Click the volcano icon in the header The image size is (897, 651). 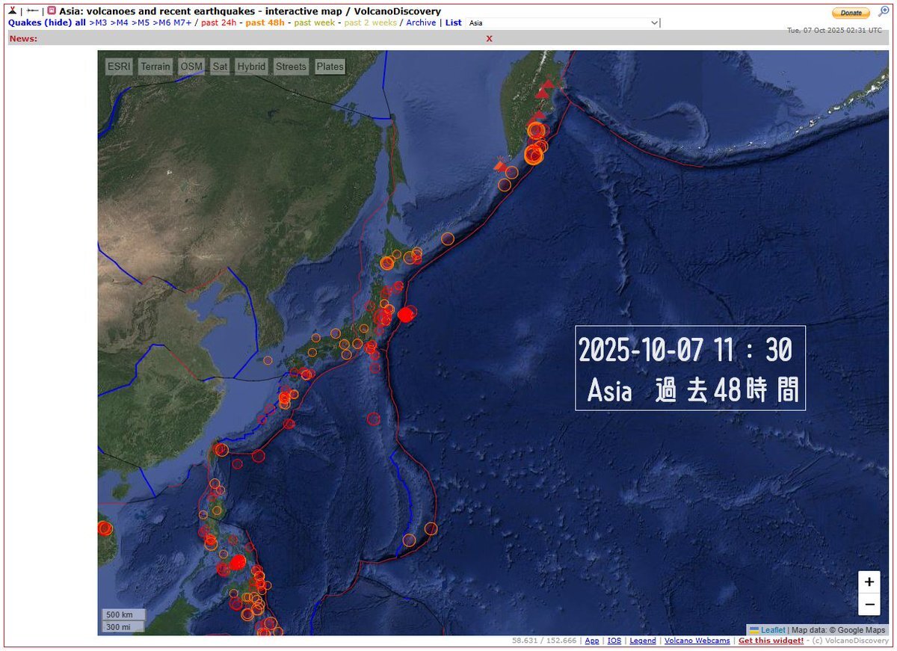point(13,11)
